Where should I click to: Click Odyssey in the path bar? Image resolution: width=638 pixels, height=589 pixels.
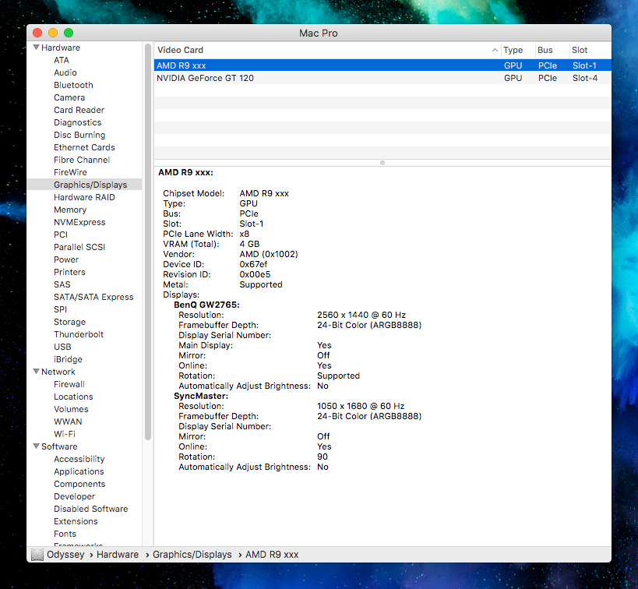(65, 555)
